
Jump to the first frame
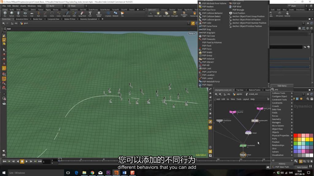point(4,161)
